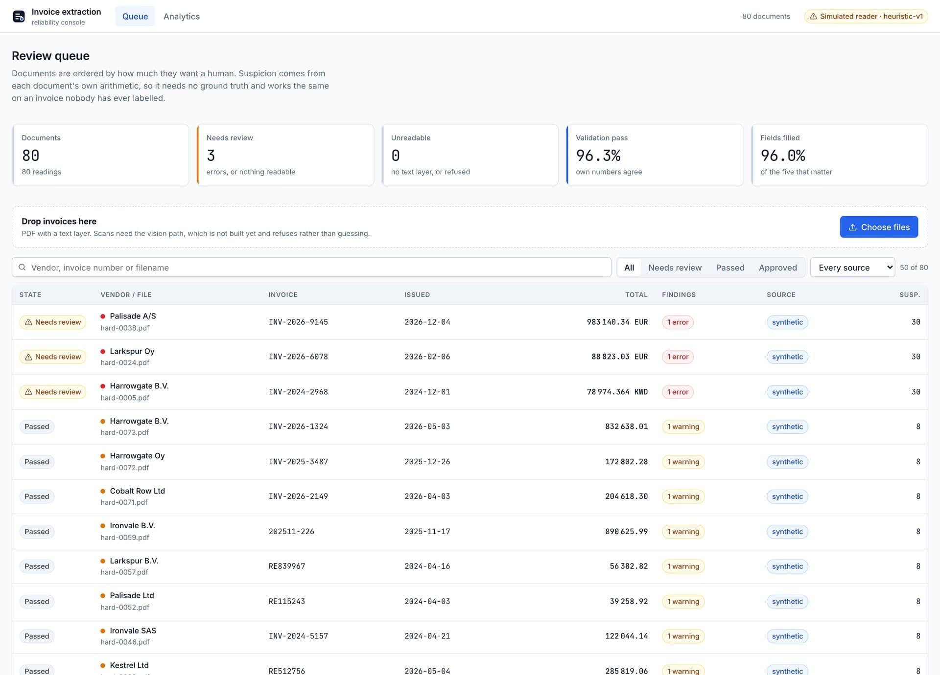Click the synthetic badge in Palisade A/S row
The width and height of the screenshot is (940, 675).
(x=787, y=322)
